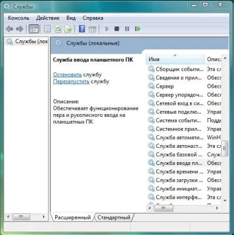Screen dimensions: 234x235
Task: Click tree pane horizontal scrollbar thumb
Action: point(22,217)
